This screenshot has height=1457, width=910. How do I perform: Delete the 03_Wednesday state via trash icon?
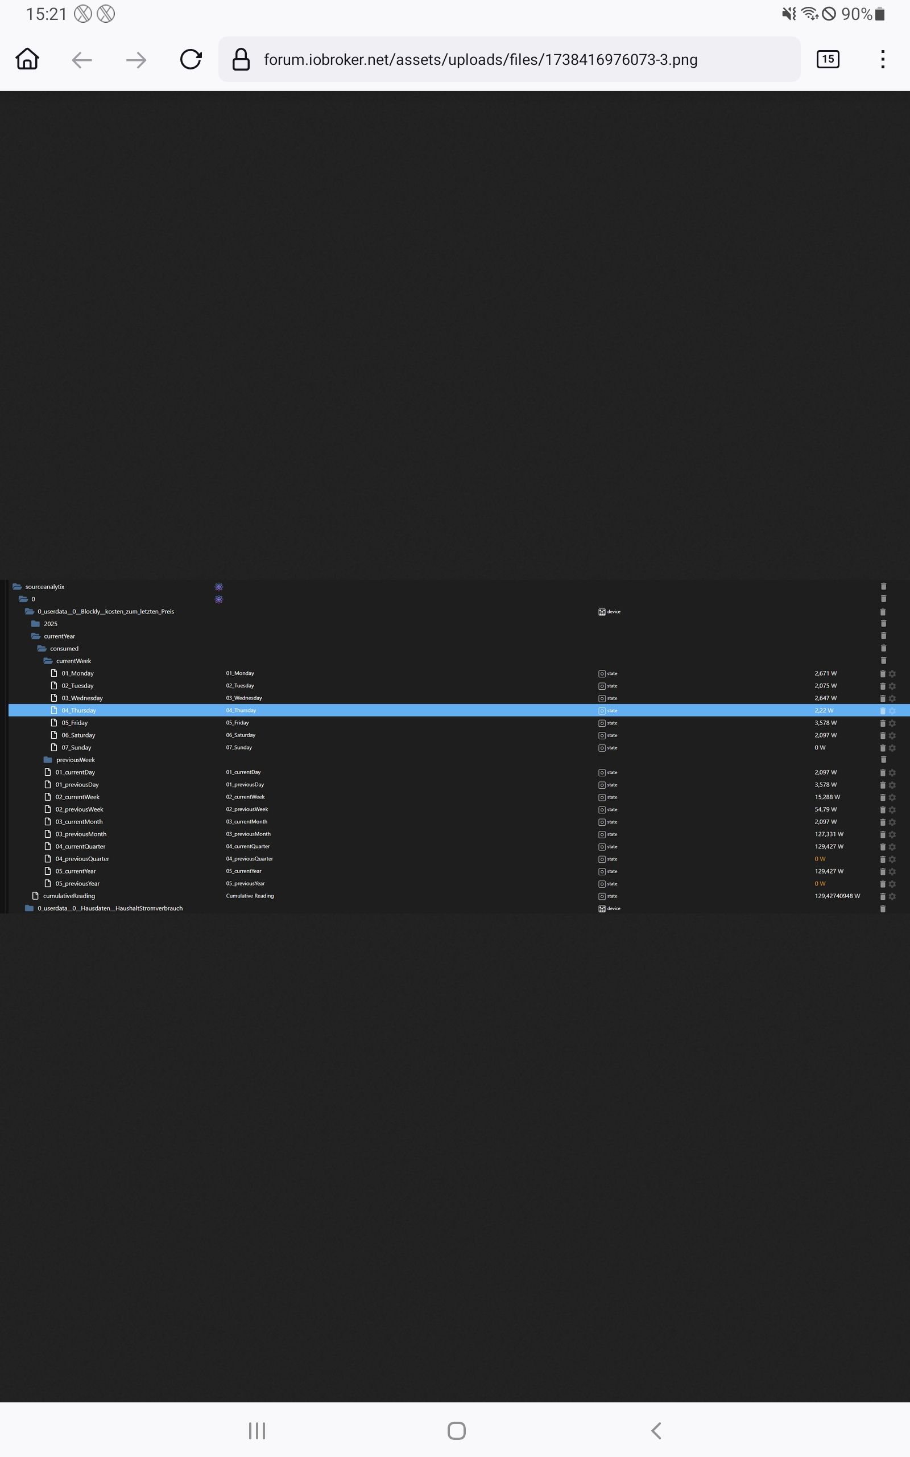tap(883, 698)
